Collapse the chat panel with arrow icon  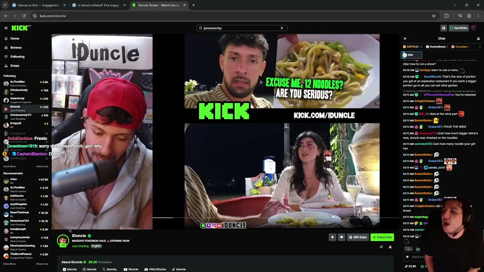point(405,39)
